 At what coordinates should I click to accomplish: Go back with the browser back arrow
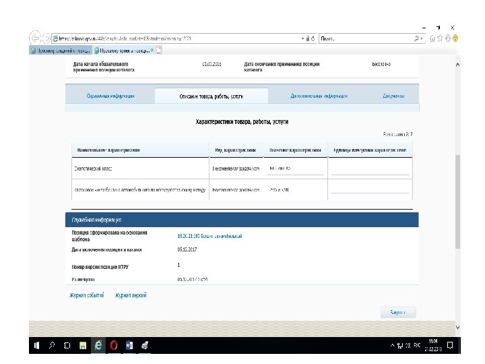[x=35, y=38]
